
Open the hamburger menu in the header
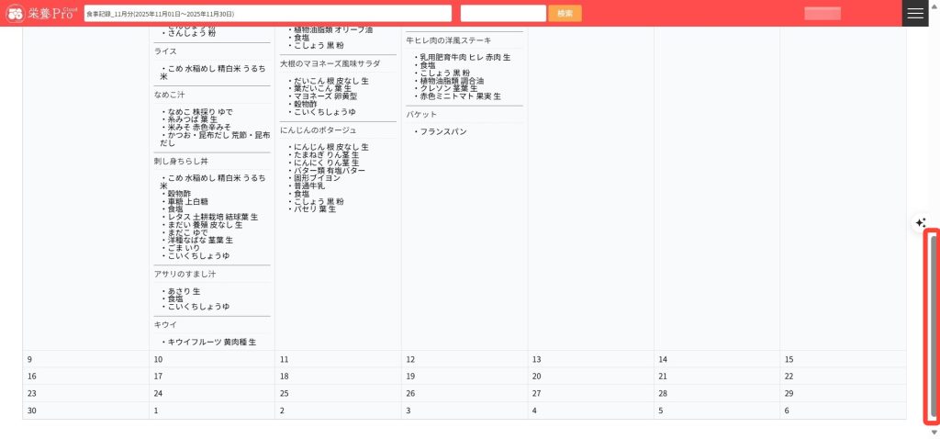(x=915, y=13)
